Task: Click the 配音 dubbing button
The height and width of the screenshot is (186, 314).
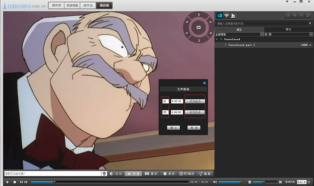Action: pos(205,174)
